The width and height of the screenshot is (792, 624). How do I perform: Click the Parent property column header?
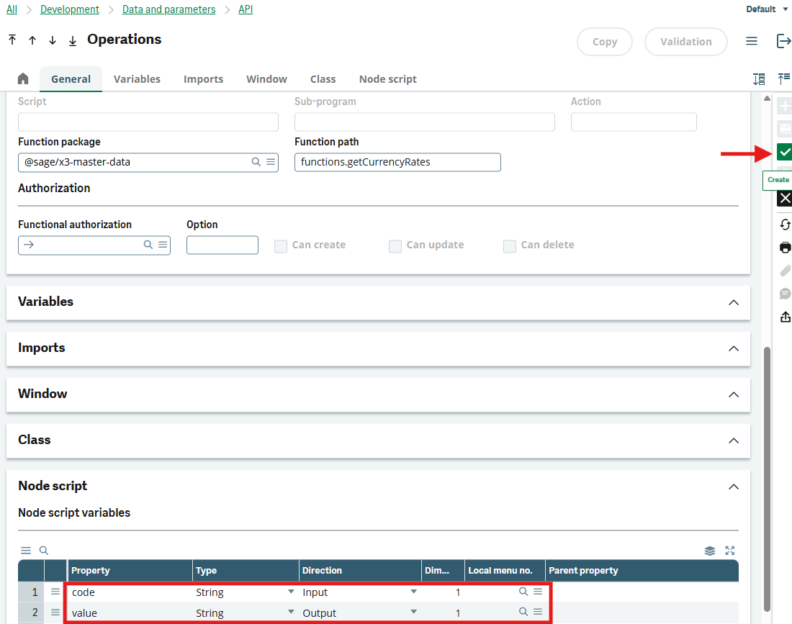point(642,571)
